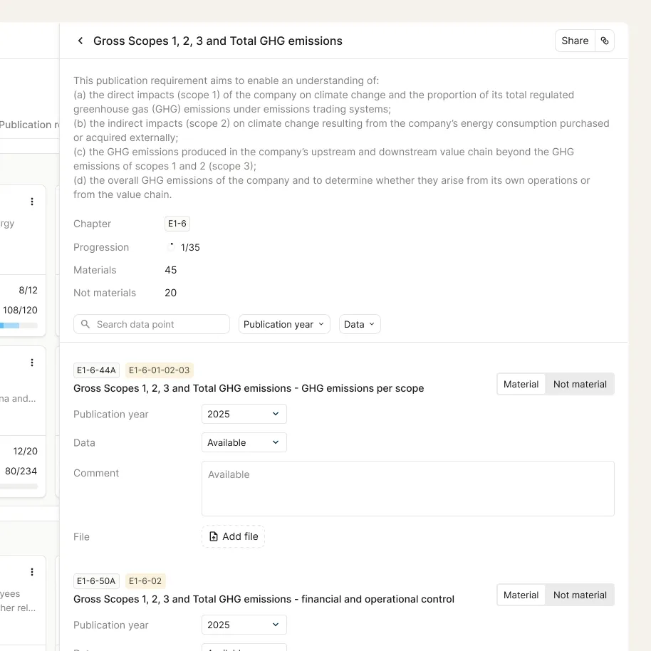Click the 1/35 progression value
651x651 pixels.
point(190,247)
